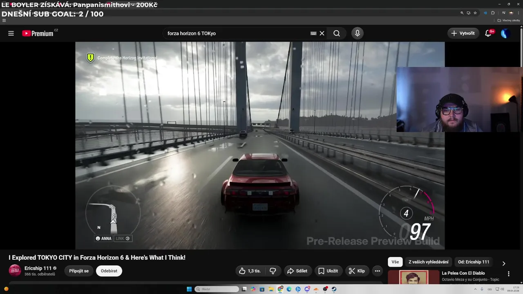Share the video via Sdílet
523x294 pixels.
coord(297,271)
